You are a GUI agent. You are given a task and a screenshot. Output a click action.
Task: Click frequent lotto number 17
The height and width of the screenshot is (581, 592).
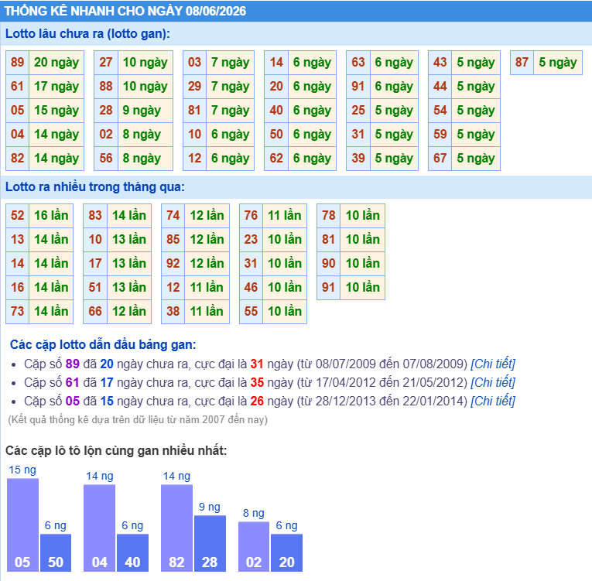coord(95,264)
